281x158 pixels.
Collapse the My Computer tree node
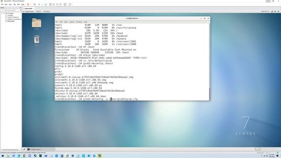coord(2,13)
